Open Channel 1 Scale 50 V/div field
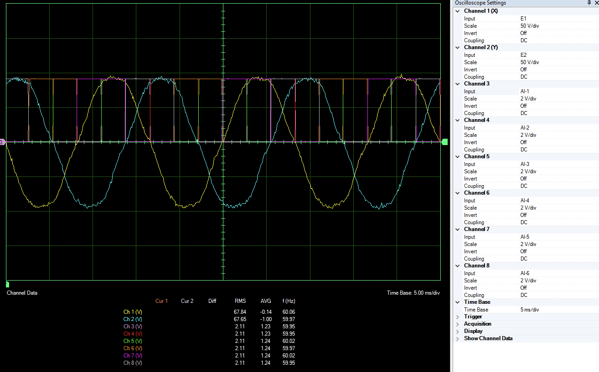 coord(530,26)
